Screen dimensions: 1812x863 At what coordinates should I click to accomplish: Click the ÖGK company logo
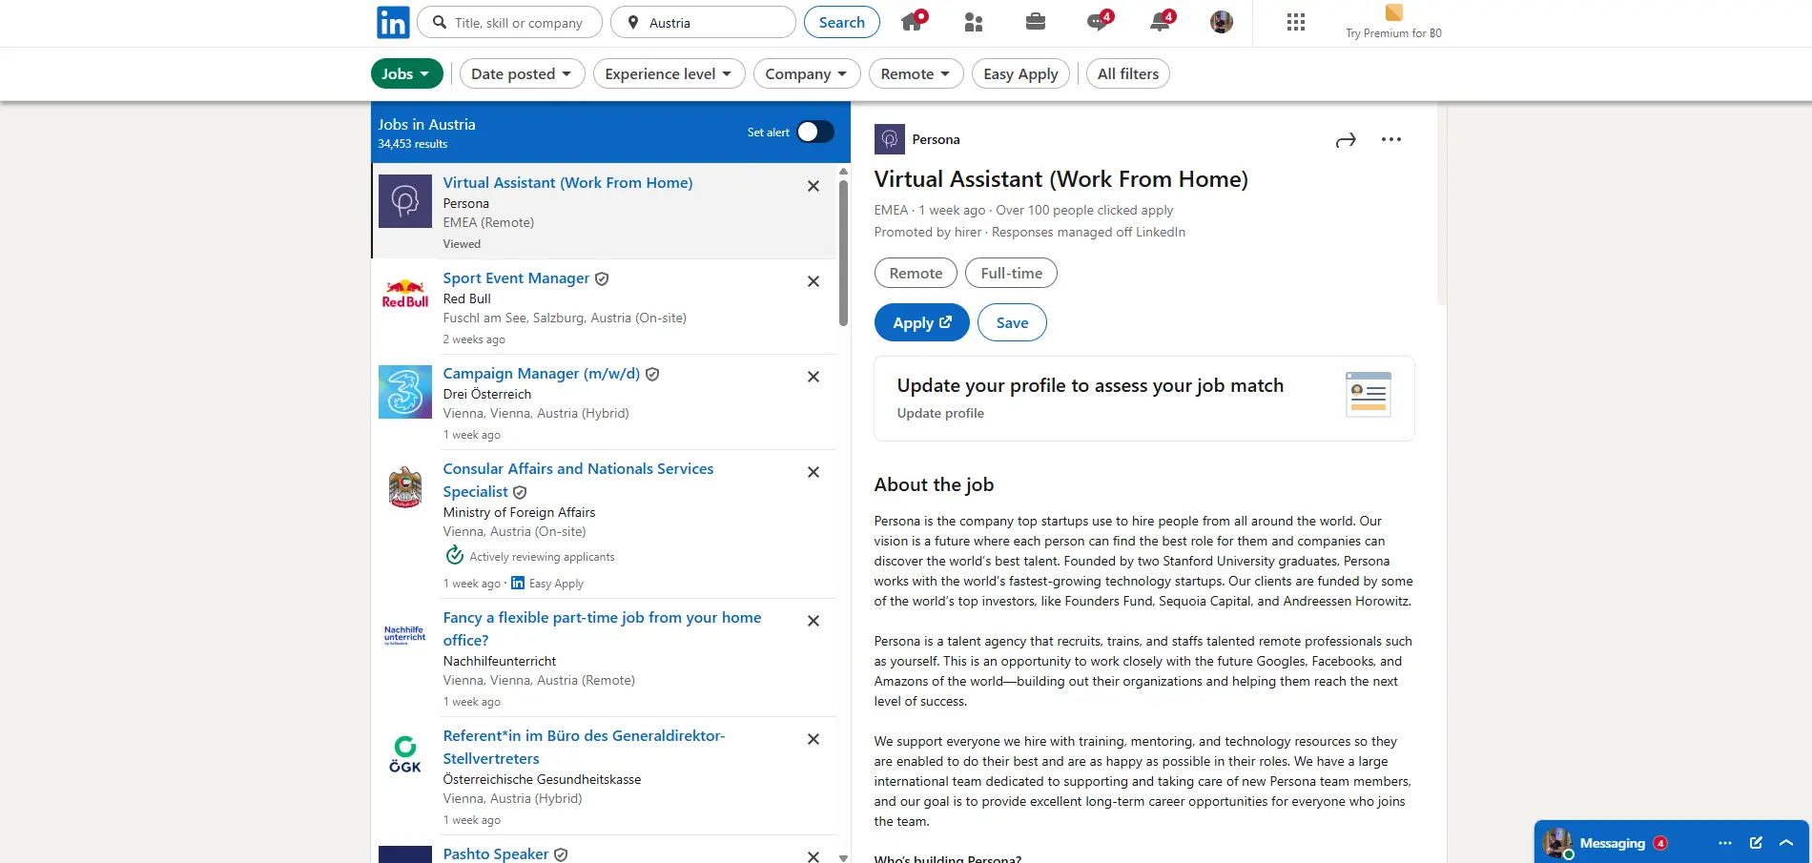(x=405, y=754)
